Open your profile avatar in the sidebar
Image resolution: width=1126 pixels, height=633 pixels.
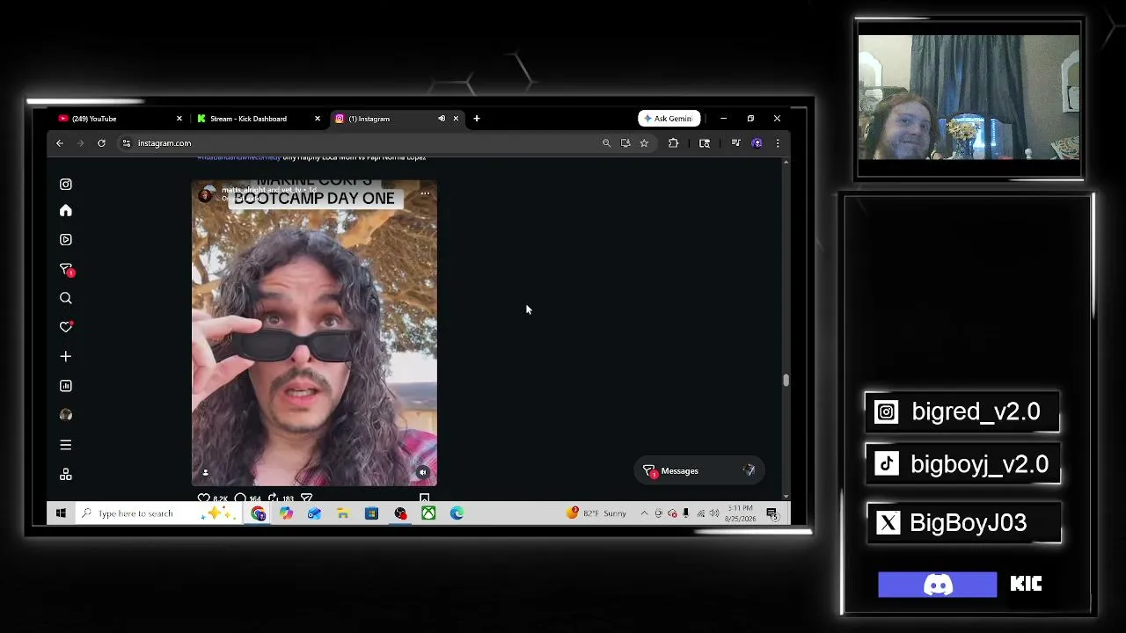(66, 415)
